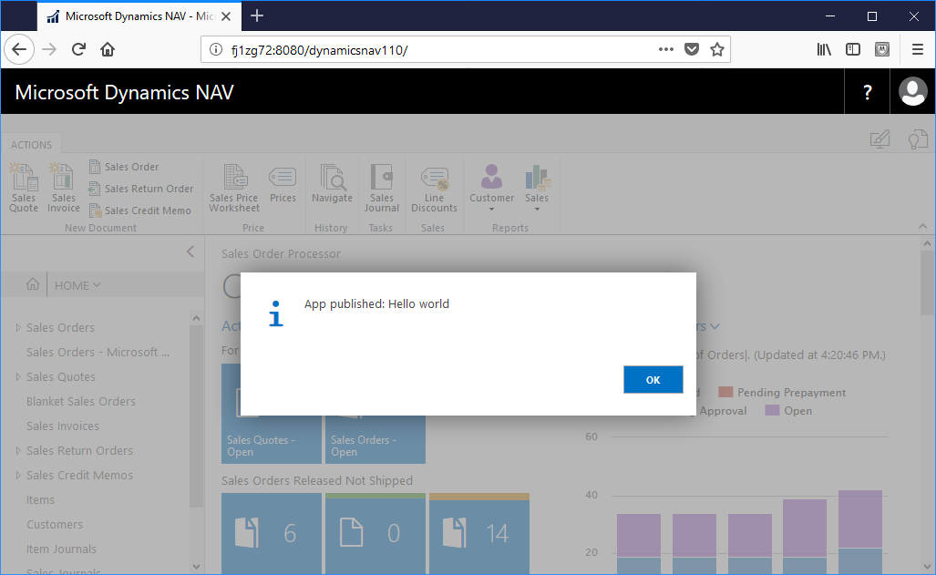Open the tile showing 14 orders
Screen dimensions: 936x575
[479, 534]
